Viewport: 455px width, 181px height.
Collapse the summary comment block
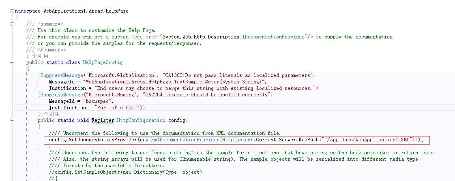[12, 24]
